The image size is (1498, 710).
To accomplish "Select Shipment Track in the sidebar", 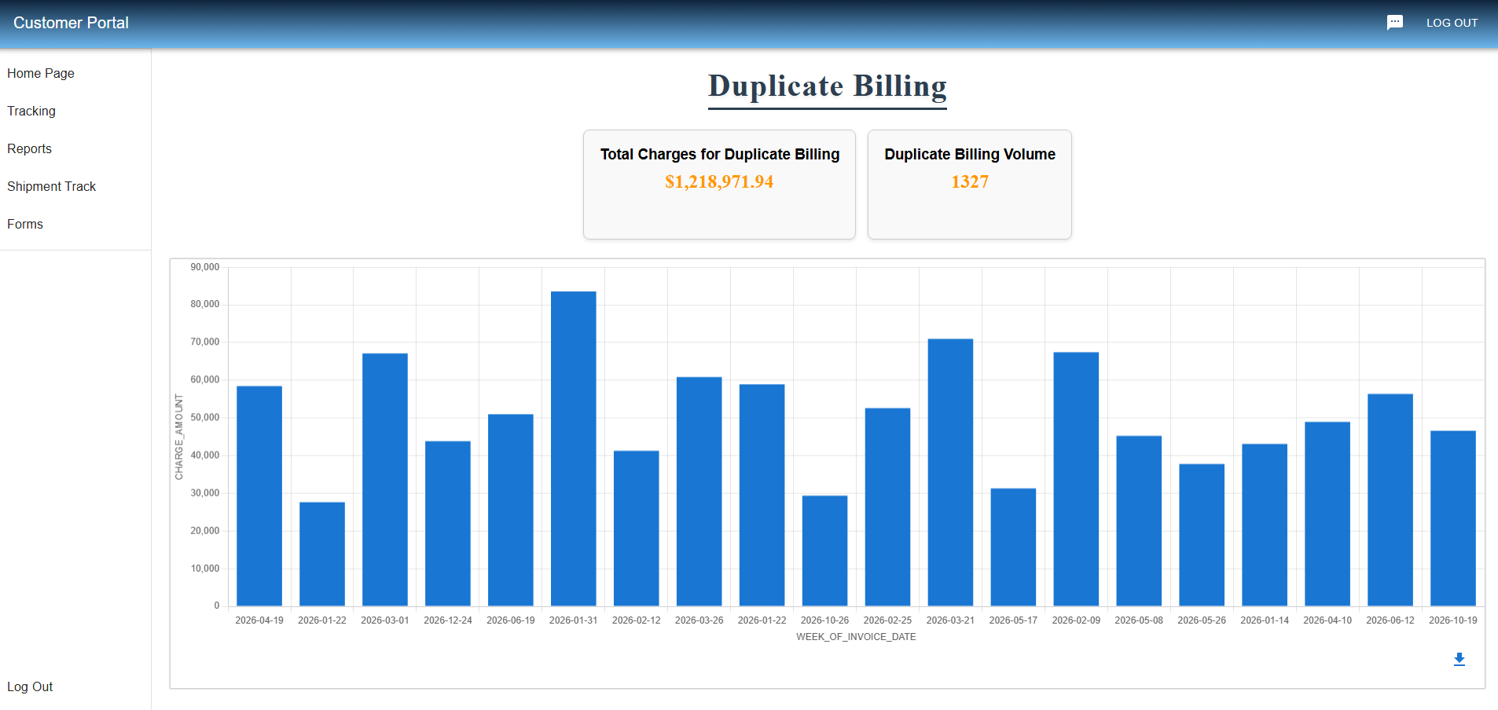I will (52, 186).
